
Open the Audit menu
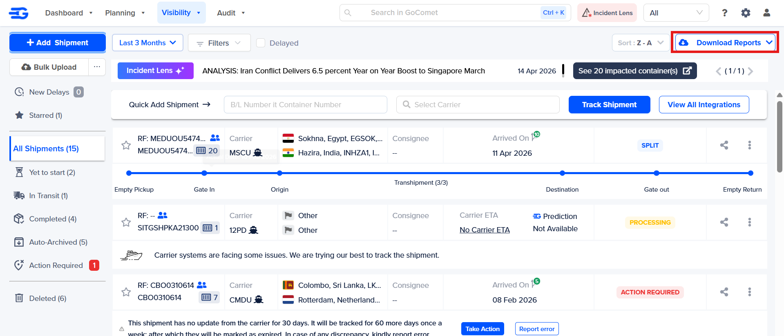231,13
